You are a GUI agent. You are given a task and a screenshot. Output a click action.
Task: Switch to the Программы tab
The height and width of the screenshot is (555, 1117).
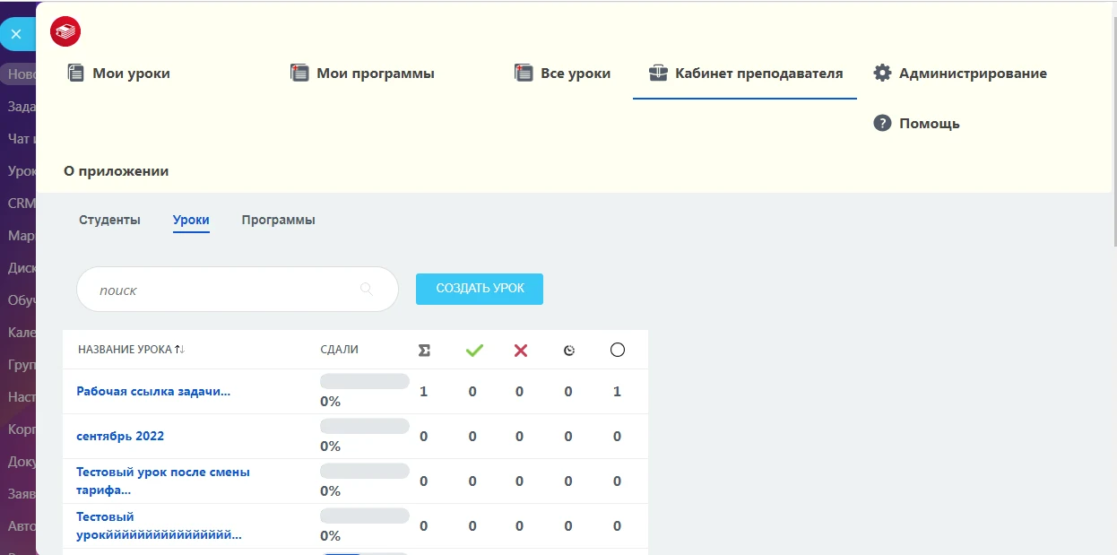[x=278, y=220]
